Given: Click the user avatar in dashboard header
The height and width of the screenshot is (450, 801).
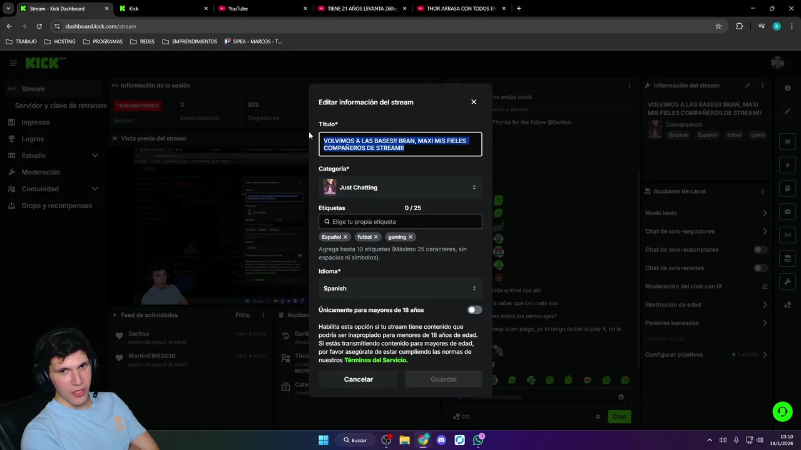Looking at the screenshot, I should tap(778, 62).
